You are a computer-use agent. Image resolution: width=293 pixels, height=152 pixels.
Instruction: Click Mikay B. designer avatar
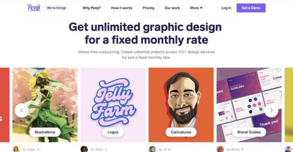220,149
